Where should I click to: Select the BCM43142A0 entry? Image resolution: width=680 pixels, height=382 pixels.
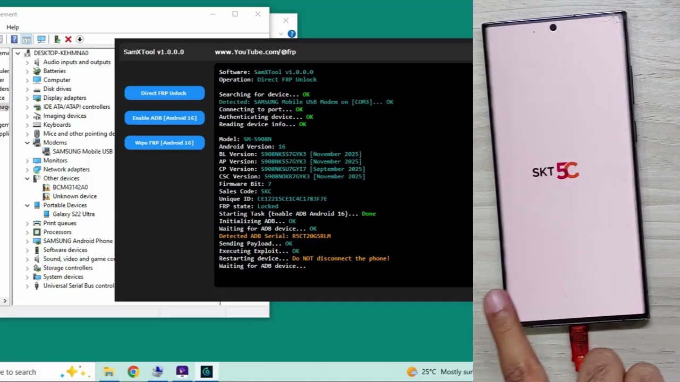(x=70, y=187)
